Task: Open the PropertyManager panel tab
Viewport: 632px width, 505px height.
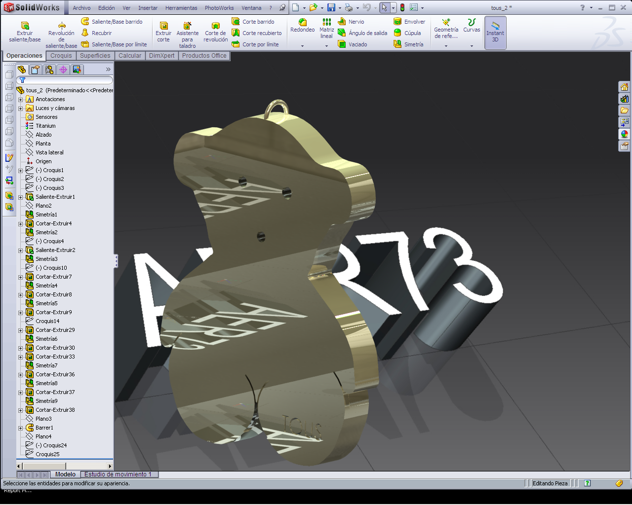Action: tap(36, 70)
